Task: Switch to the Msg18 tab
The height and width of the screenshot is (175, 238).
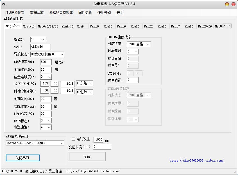Action: [189, 26]
